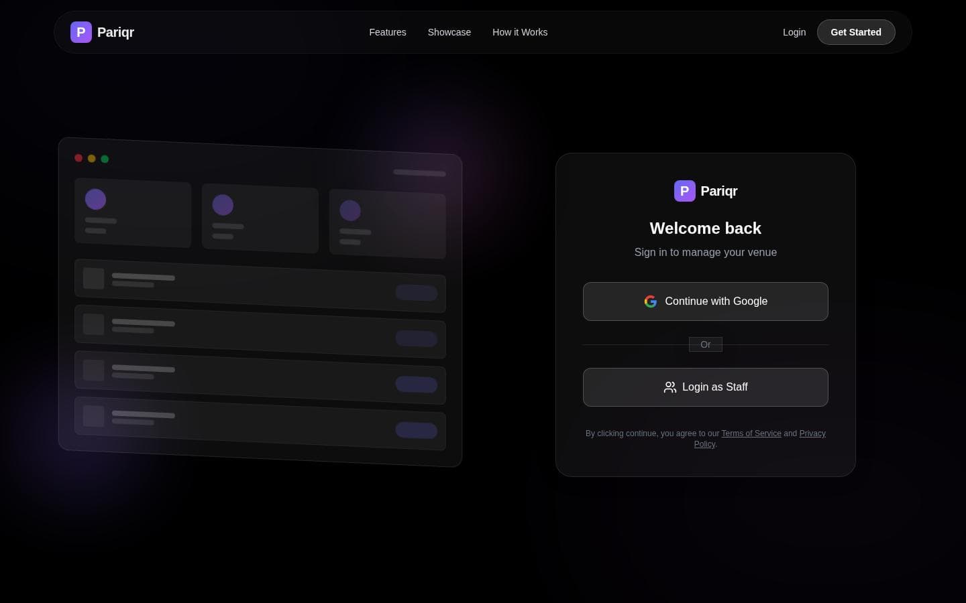Click the green dot in the mockup window

pyautogui.click(x=105, y=159)
